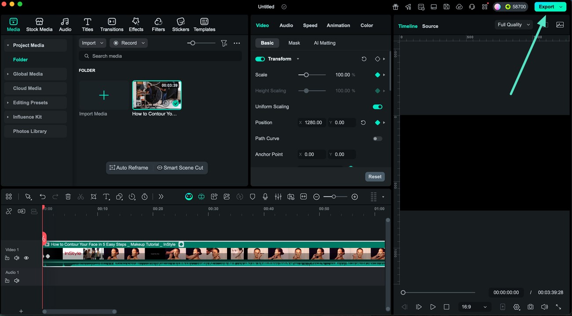This screenshot has width=572, height=316.
Task: Click the save project icon near Export
Action: [446, 7]
